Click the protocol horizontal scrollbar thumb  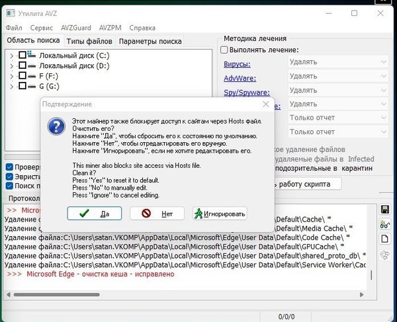tap(56, 295)
